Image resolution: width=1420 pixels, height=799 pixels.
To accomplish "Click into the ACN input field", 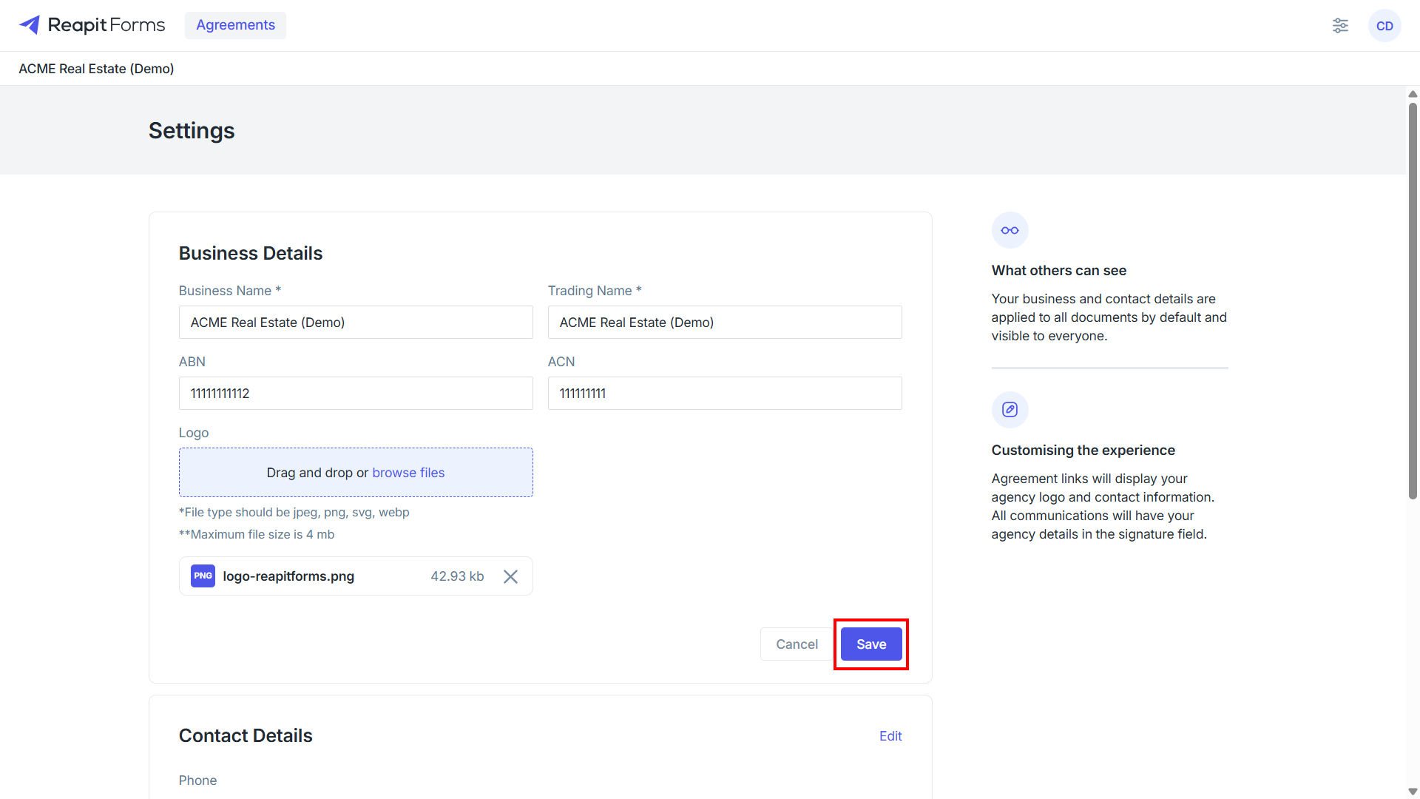I will click(725, 394).
